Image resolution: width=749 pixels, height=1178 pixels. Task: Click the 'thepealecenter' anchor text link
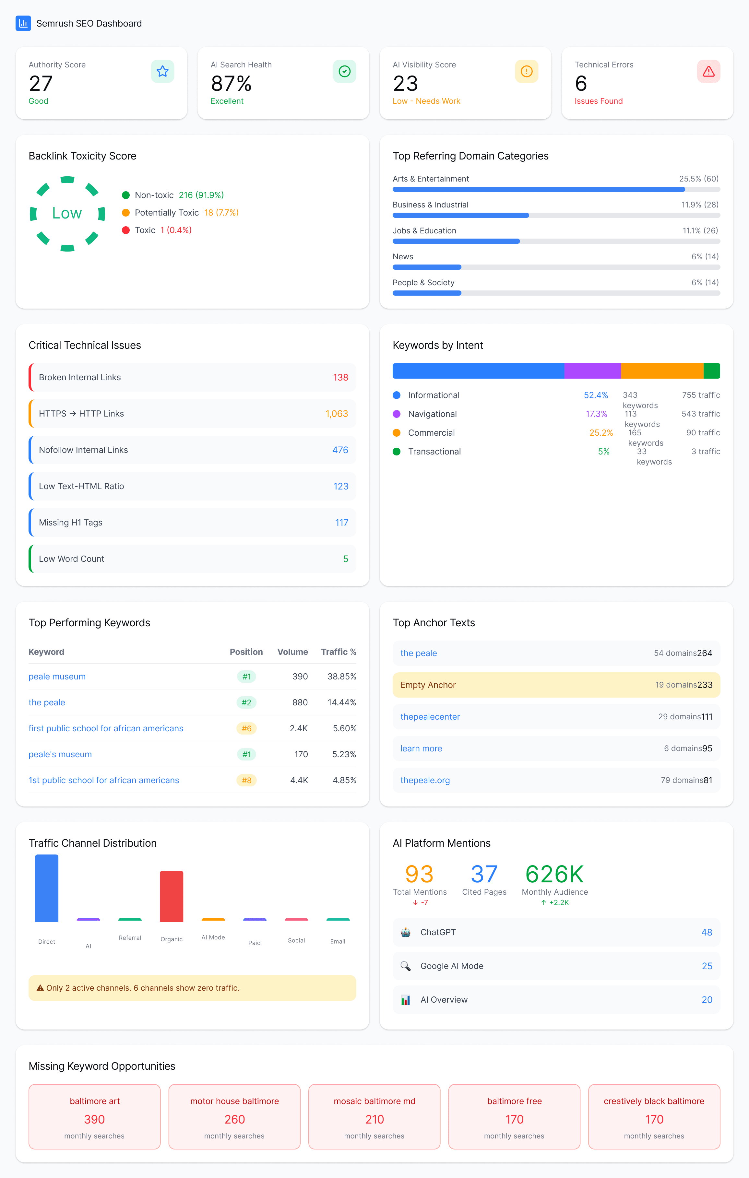[430, 717]
